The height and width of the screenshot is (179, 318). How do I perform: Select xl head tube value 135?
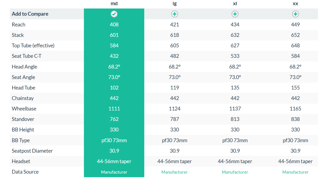[235, 88]
